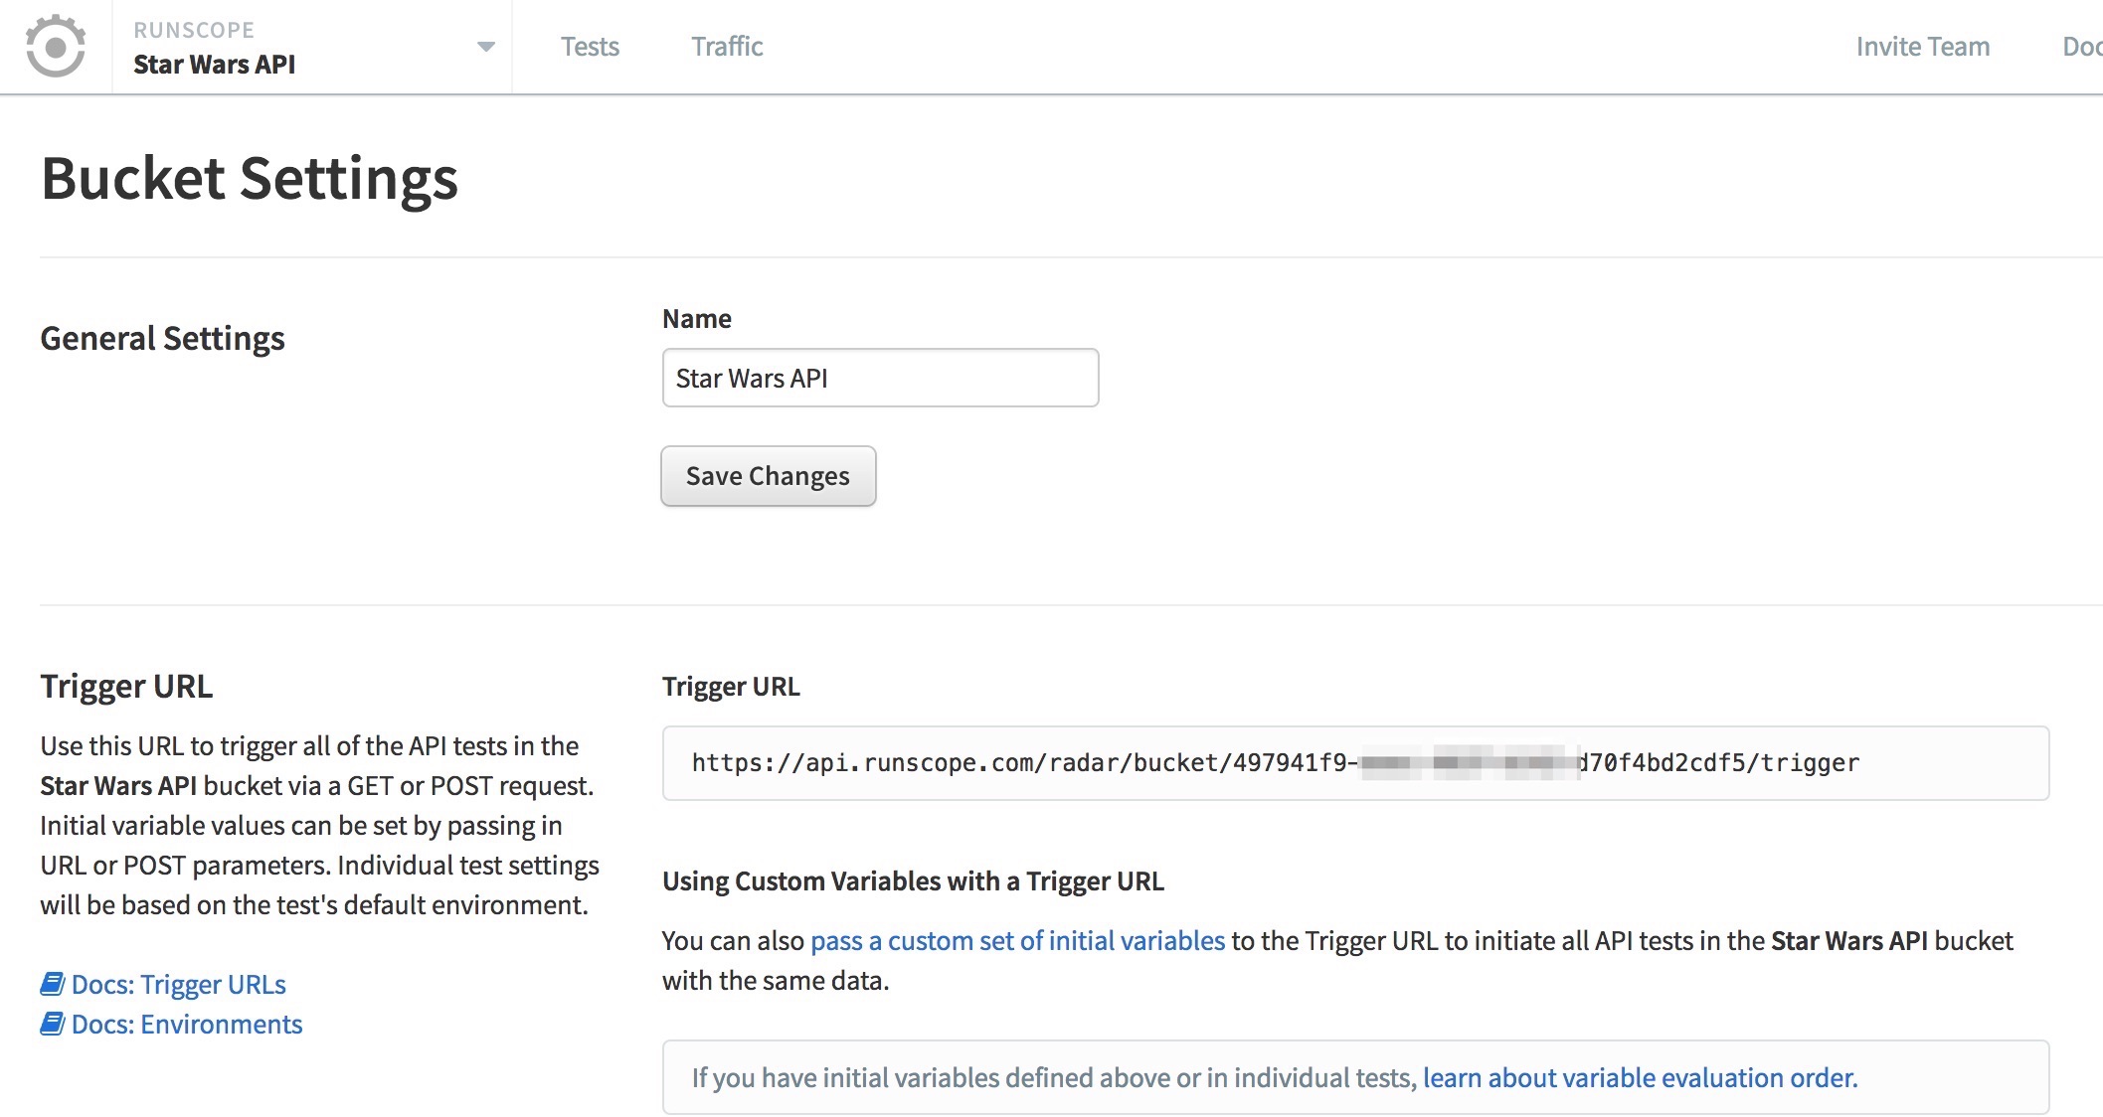The width and height of the screenshot is (2103, 1117).
Task: Click the Name label above the input
Action: point(697,319)
